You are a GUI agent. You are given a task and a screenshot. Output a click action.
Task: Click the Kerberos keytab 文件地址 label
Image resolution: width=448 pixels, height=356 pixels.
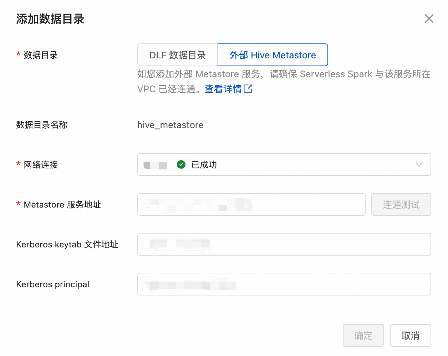click(x=67, y=245)
